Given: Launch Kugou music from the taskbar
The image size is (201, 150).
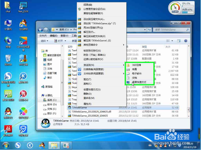Looking at the screenshot, I should point(30,146).
